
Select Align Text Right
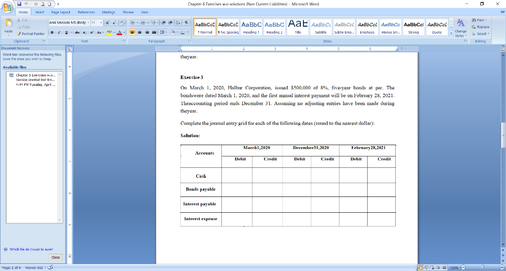point(147,32)
